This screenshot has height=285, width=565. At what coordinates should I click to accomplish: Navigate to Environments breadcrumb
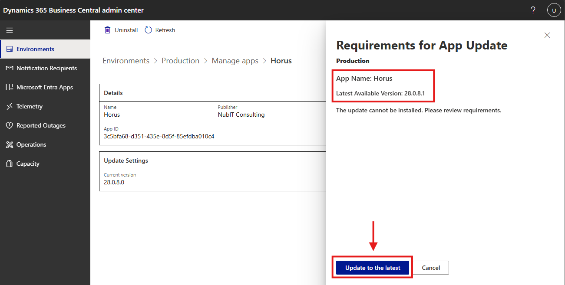point(126,61)
